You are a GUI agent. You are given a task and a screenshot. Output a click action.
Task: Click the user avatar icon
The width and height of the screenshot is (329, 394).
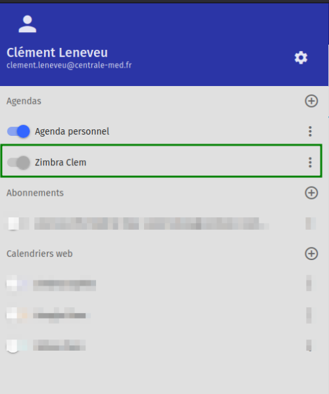click(x=28, y=24)
